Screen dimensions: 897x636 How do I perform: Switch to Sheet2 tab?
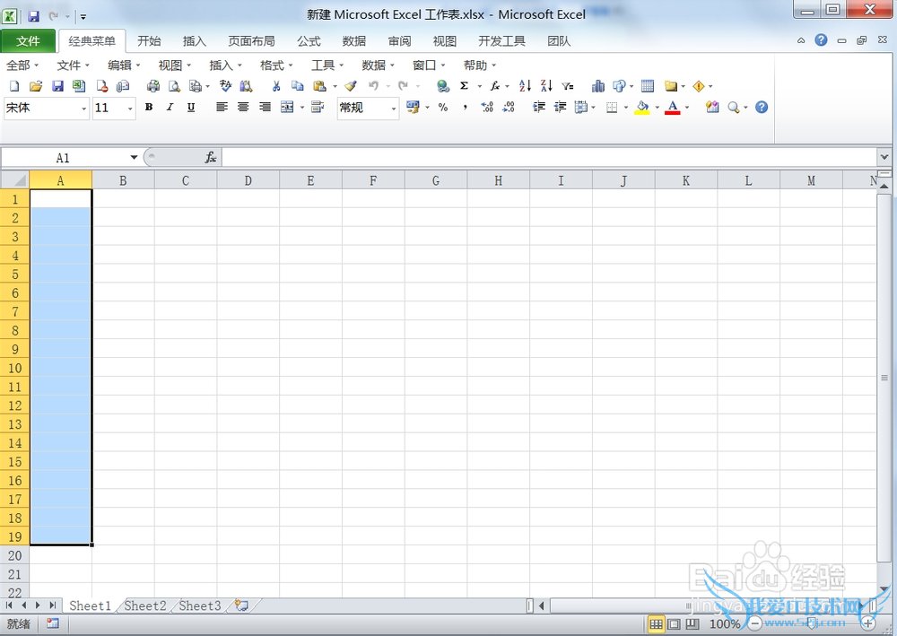[x=145, y=606]
